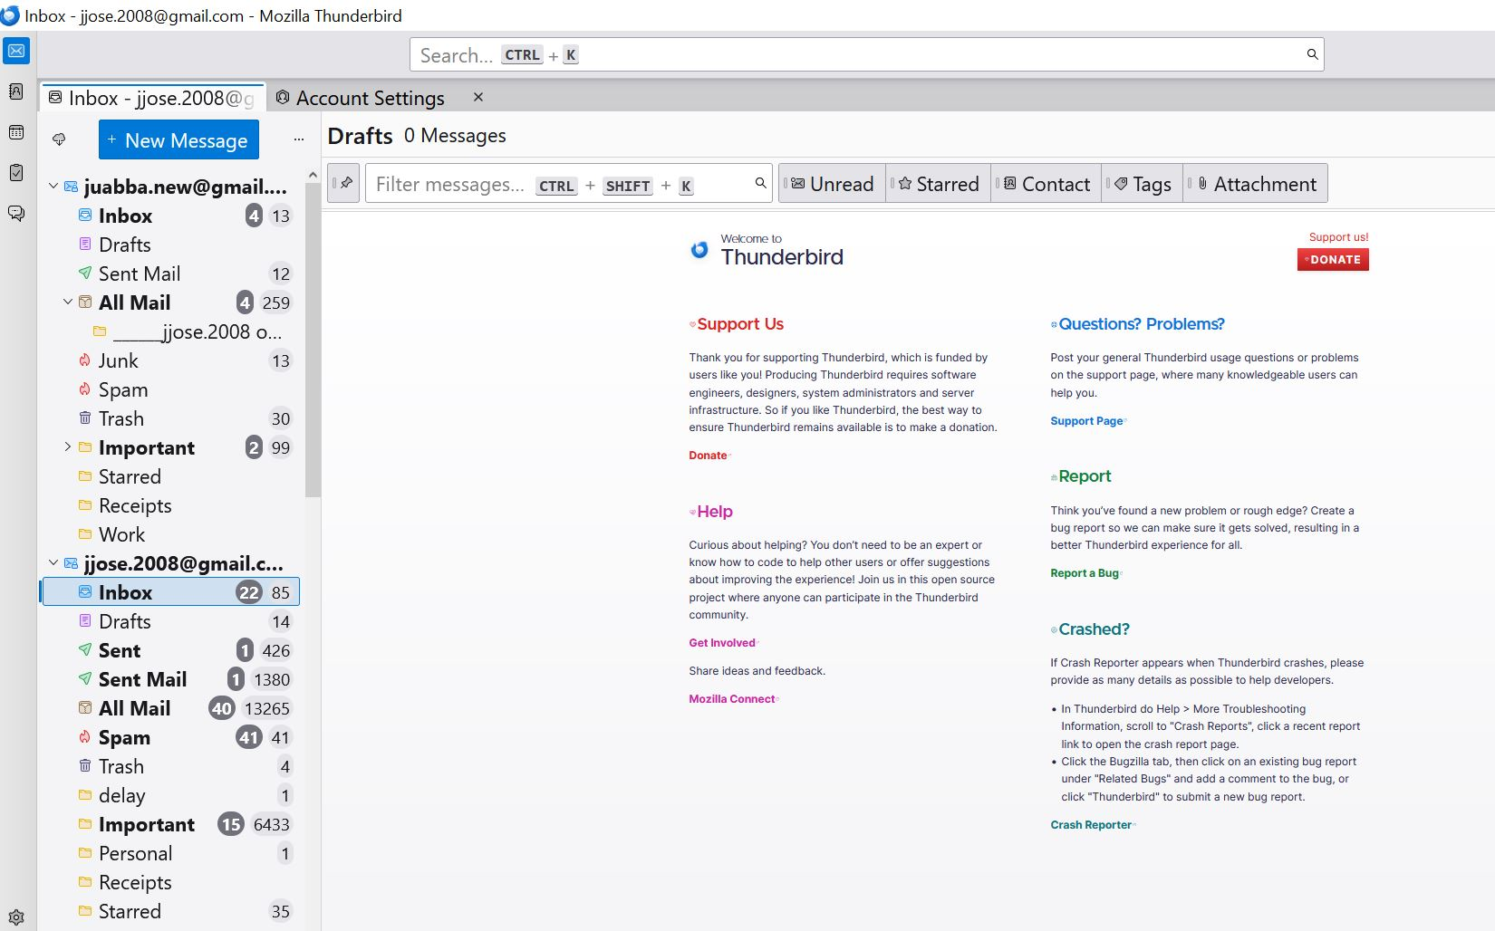Open the Get Involved link

722,643
